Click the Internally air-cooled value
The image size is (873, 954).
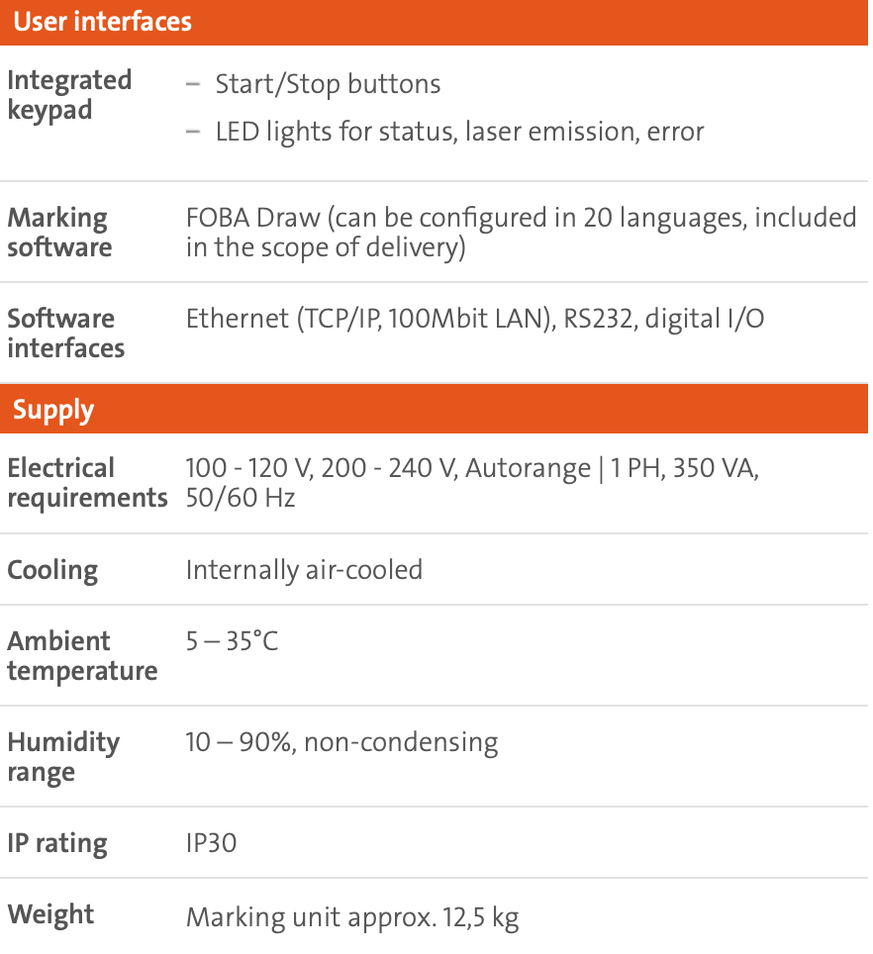(304, 570)
